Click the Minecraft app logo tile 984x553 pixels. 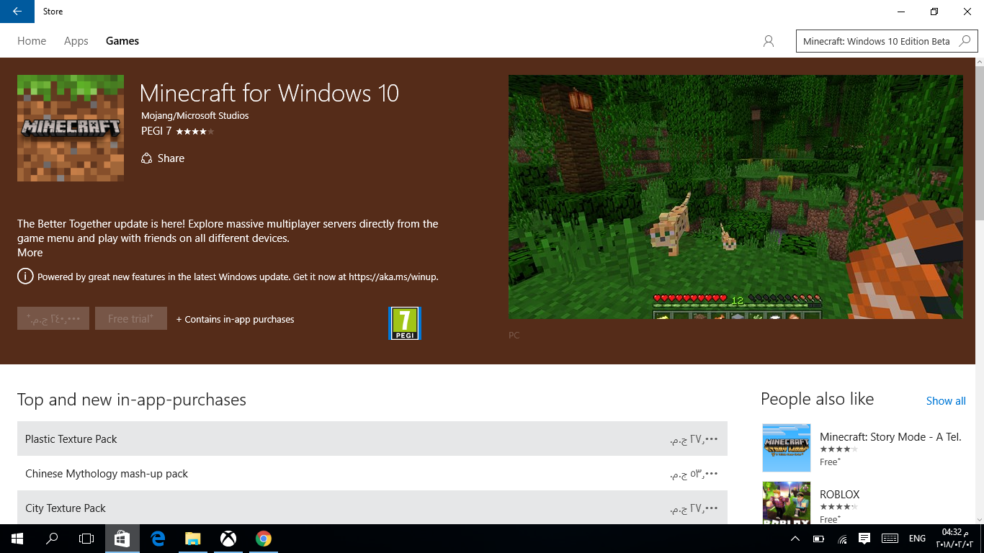click(71, 128)
